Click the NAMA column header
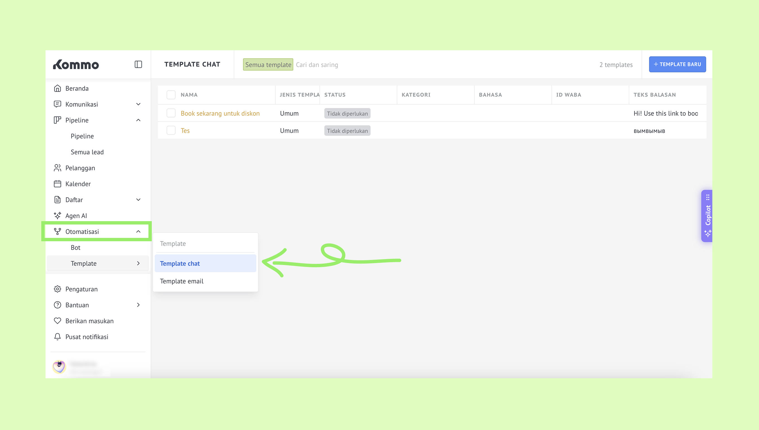759x430 pixels. pyautogui.click(x=189, y=95)
